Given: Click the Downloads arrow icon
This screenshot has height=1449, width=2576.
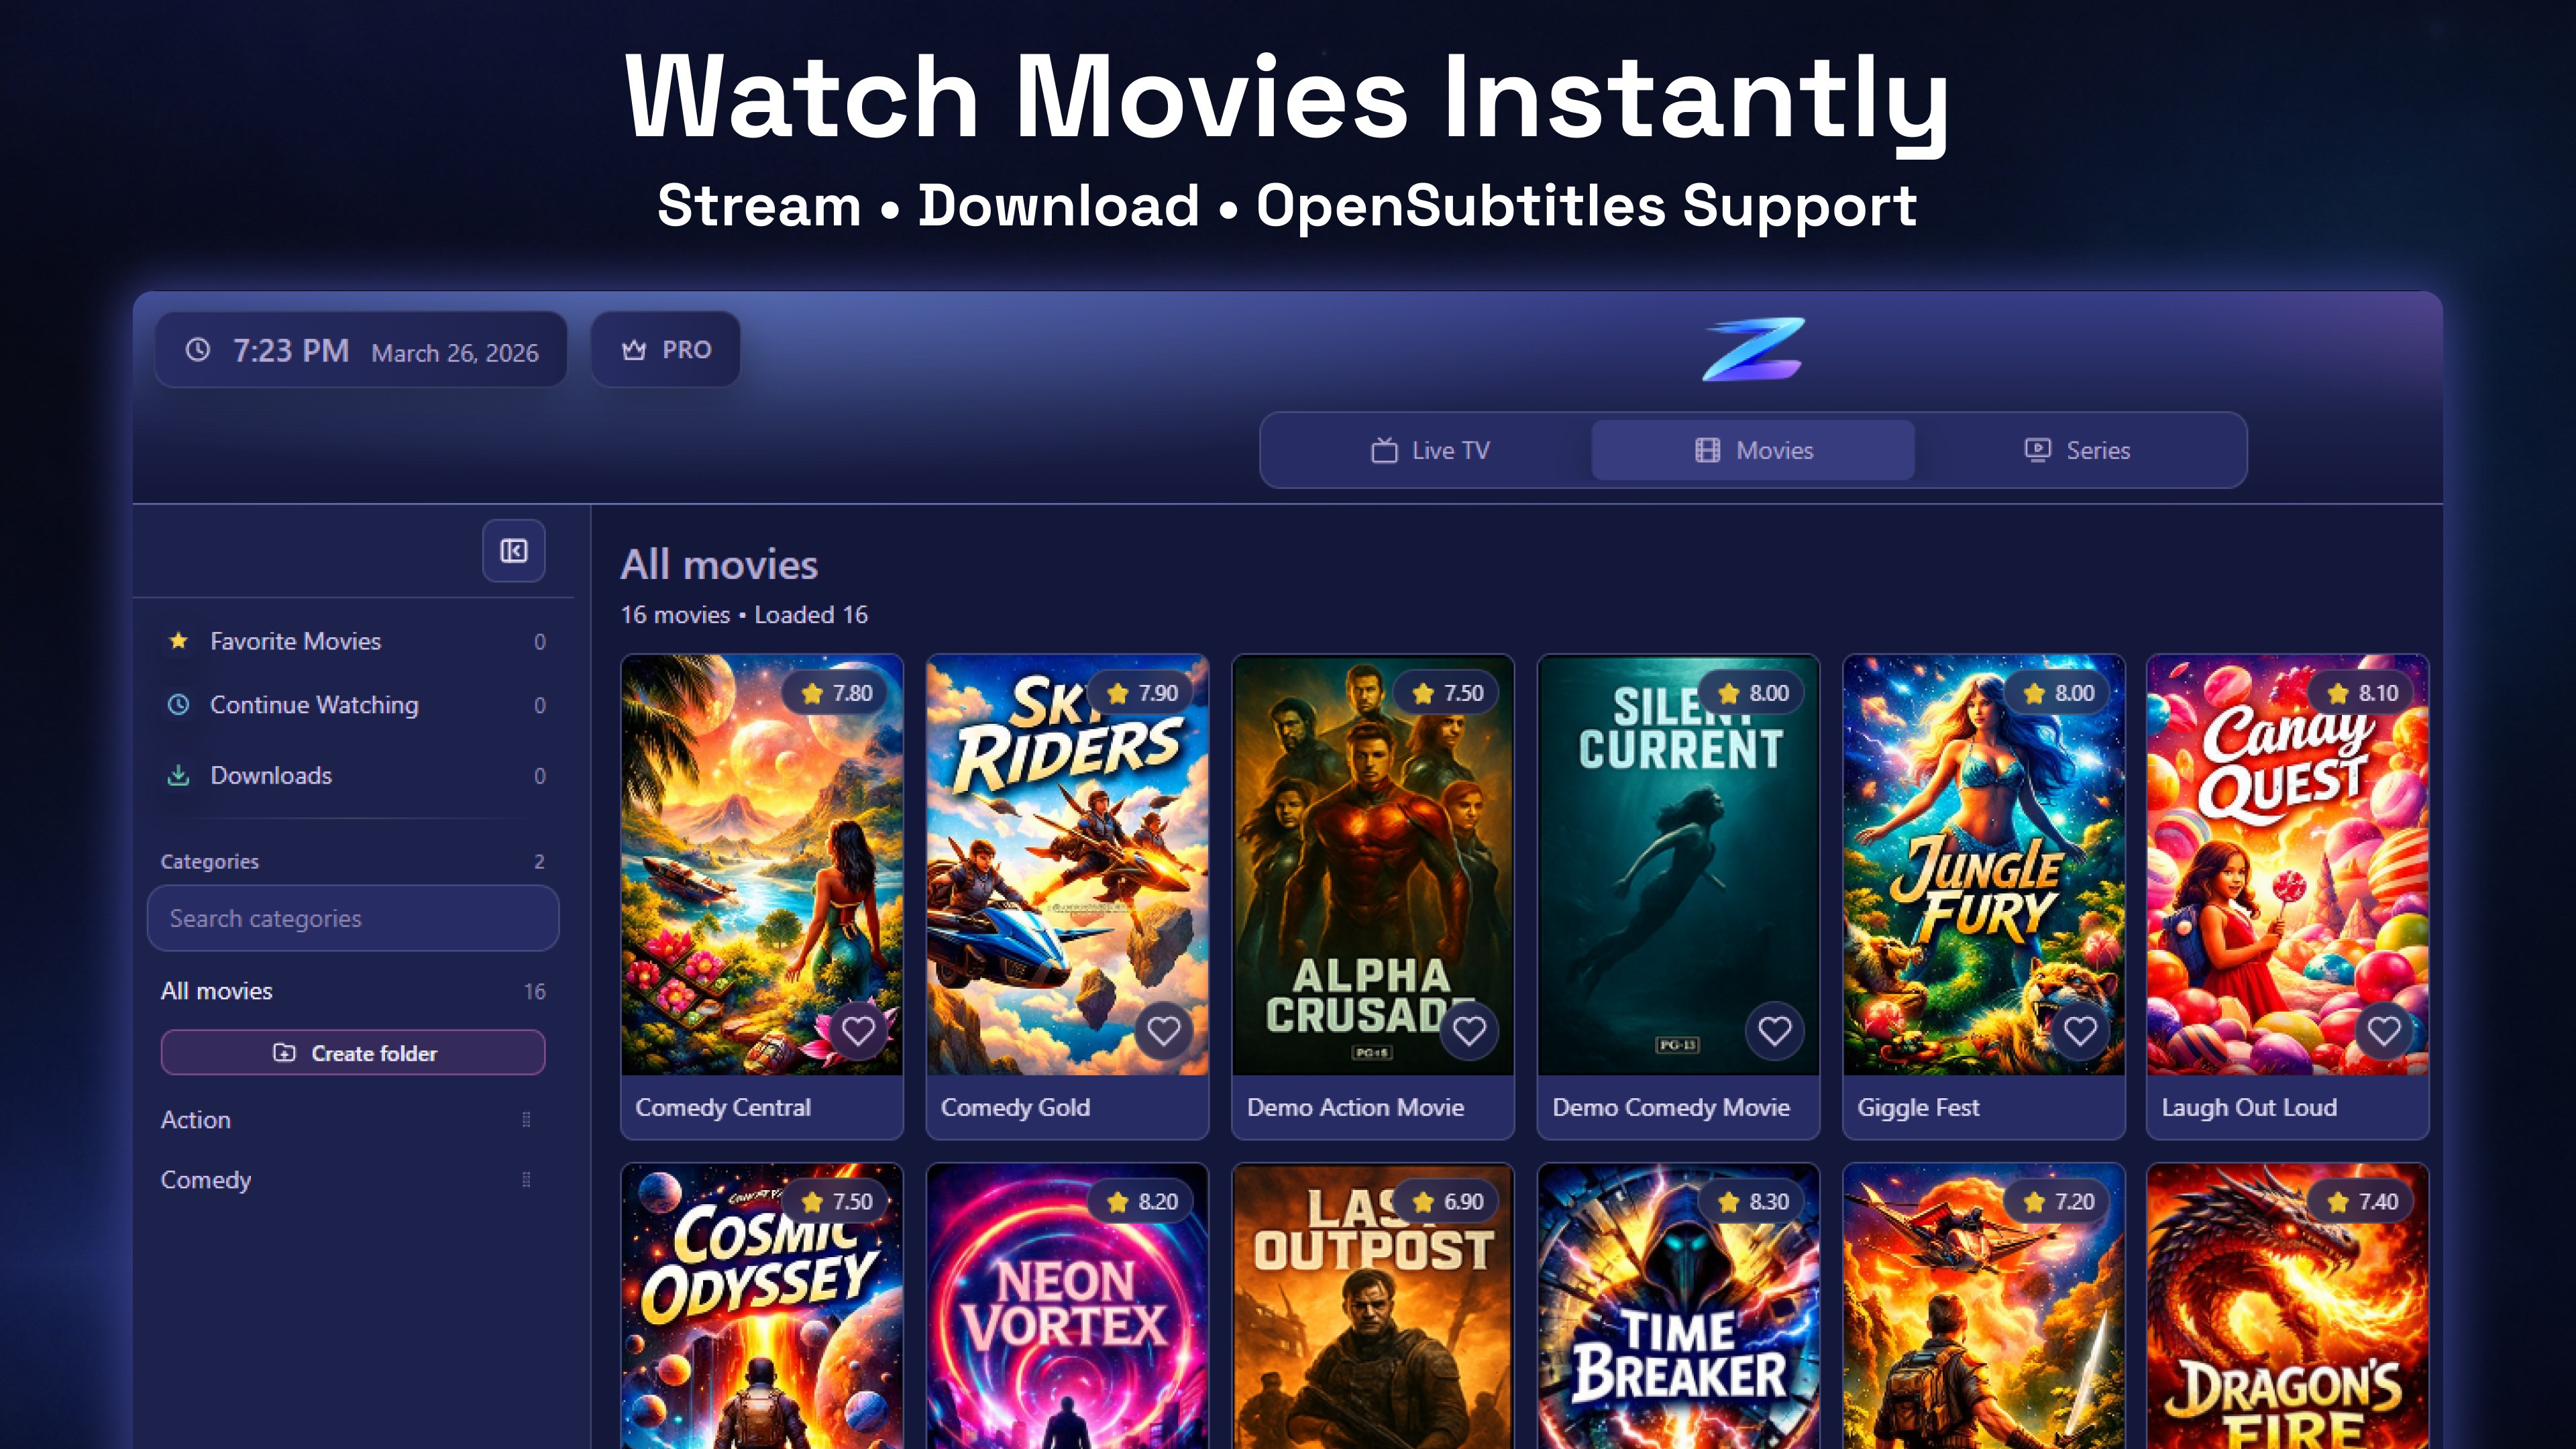Looking at the screenshot, I should (x=178, y=775).
